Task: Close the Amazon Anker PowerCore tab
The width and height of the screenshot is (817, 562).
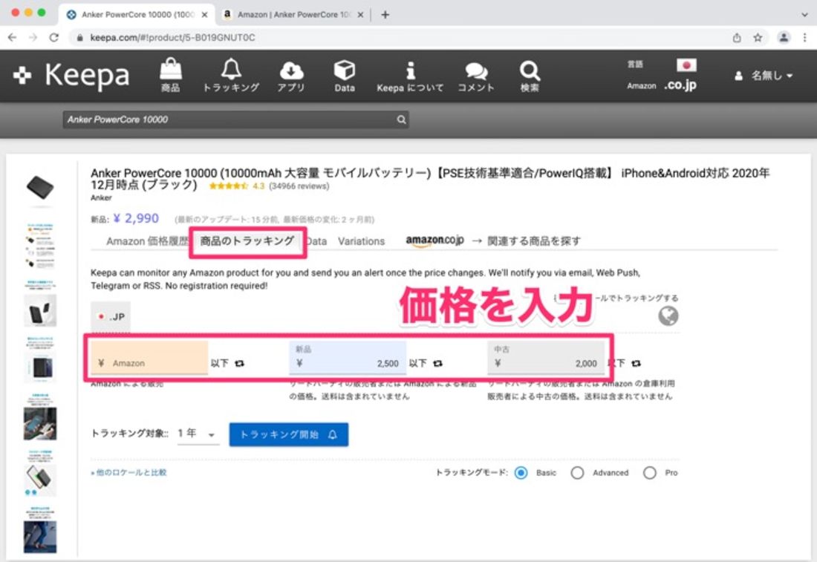Action: click(x=360, y=15)
